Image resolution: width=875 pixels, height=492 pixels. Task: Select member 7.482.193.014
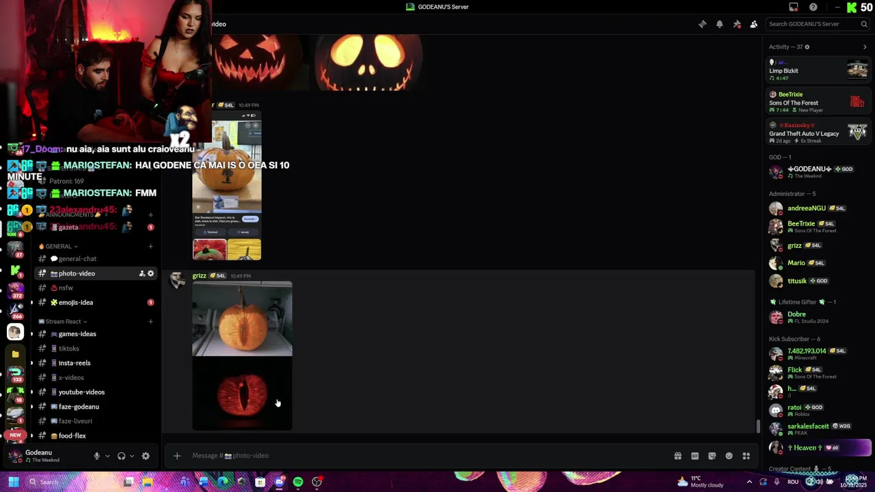pyautogui.click(x=818, y=354)
